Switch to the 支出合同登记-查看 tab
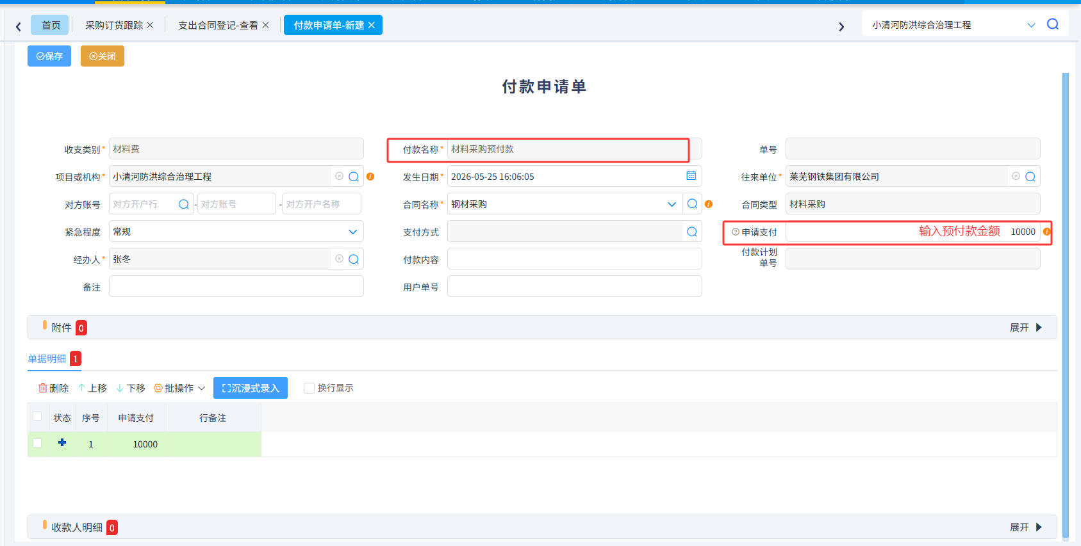1081x546 pixels. pyautogui.click(x=218, y=25)
